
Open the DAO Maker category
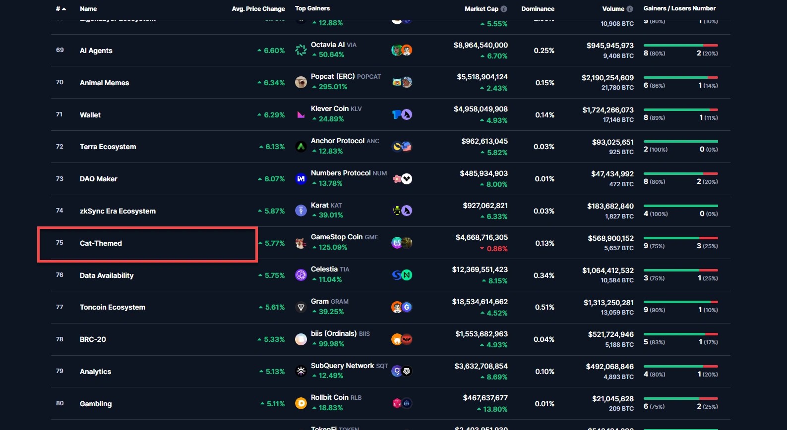pos(99,179)
